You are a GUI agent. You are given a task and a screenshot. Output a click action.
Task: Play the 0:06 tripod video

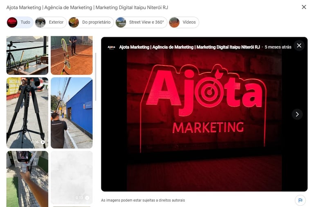coord(43,142)
